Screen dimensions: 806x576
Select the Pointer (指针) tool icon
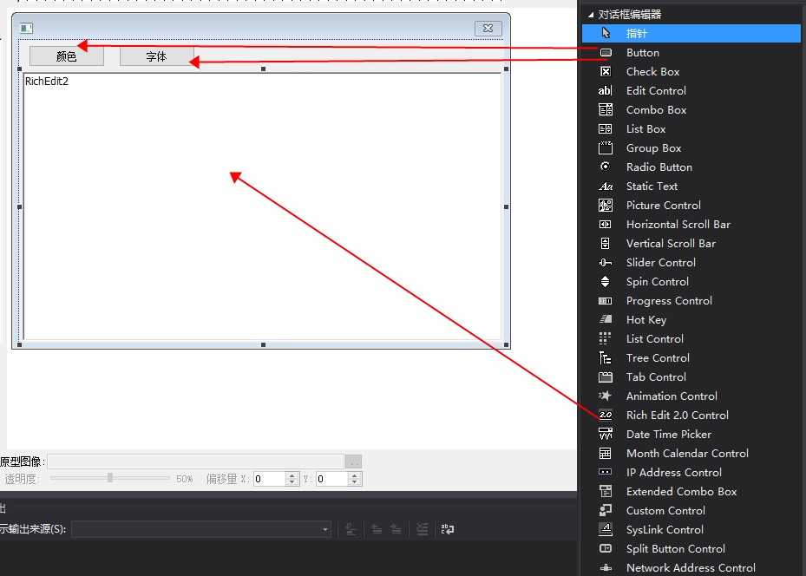[606, 34]
